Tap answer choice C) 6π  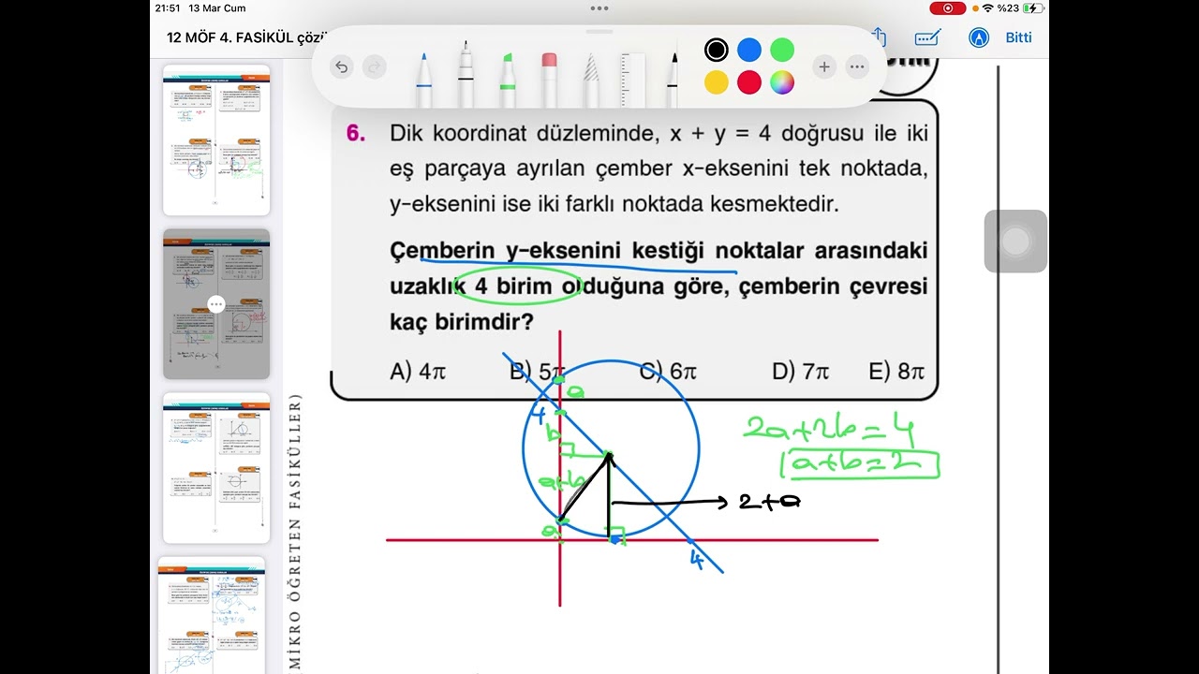668,372
